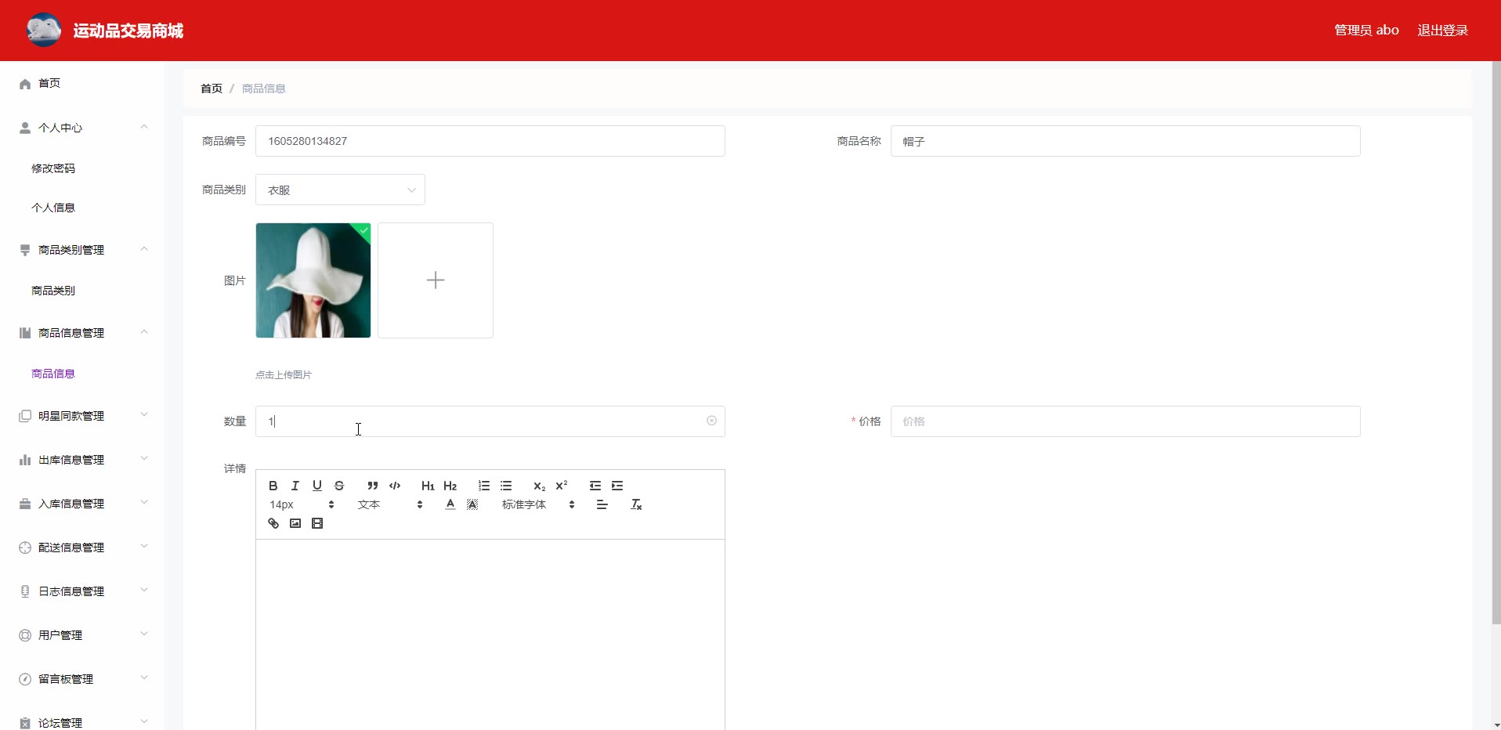This screenshot has width=1501, height=730.
Task: Open the 商品类别 dropdown showing 衣服
Action: (340, 190)
